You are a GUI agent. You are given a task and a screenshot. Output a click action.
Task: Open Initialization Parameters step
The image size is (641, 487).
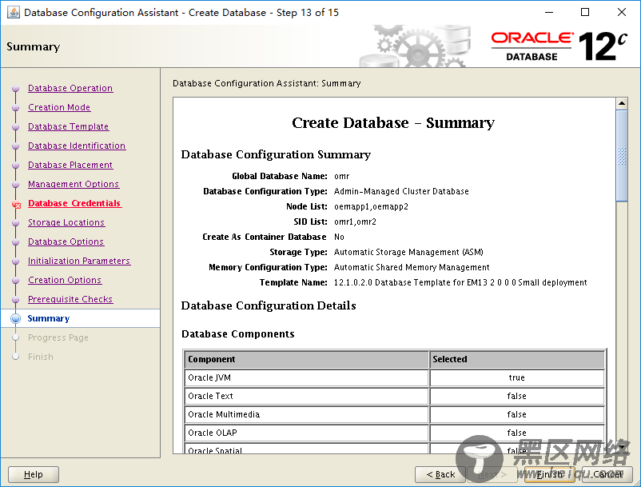click(x=79, y=261)
